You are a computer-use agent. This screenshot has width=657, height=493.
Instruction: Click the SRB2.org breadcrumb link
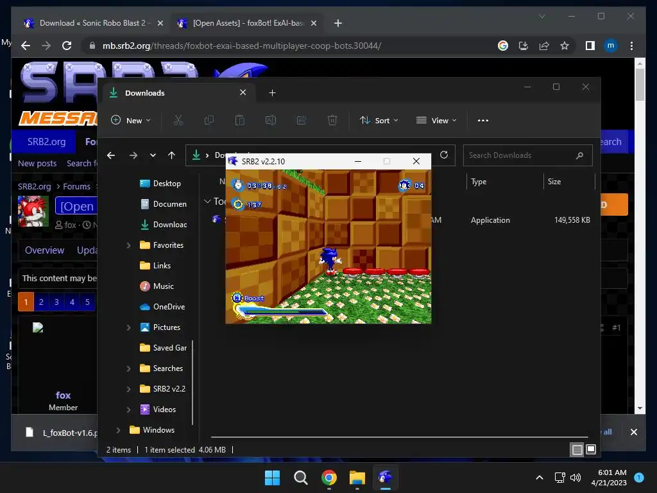34,187
